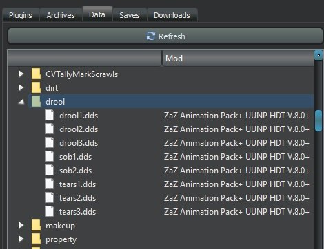Select the sob2.dds file name
The height and width of the screenshot is (249, 324).
75,171
